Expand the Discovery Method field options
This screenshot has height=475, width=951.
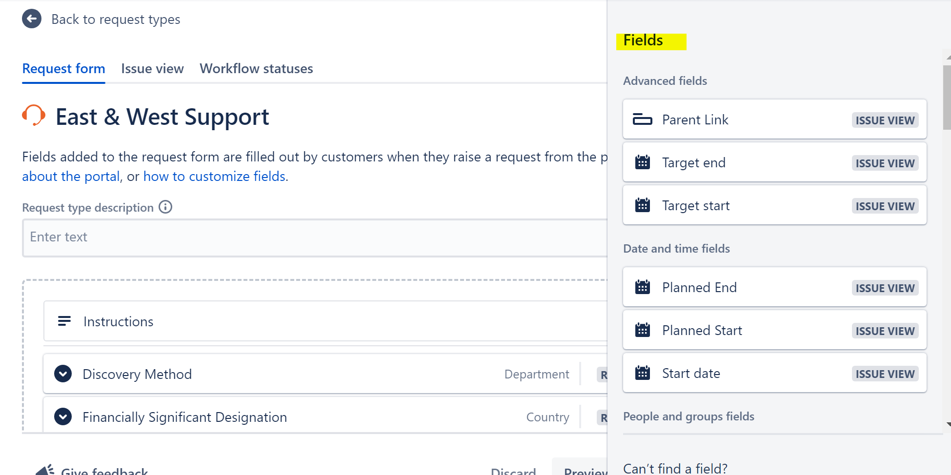point(62,374)
